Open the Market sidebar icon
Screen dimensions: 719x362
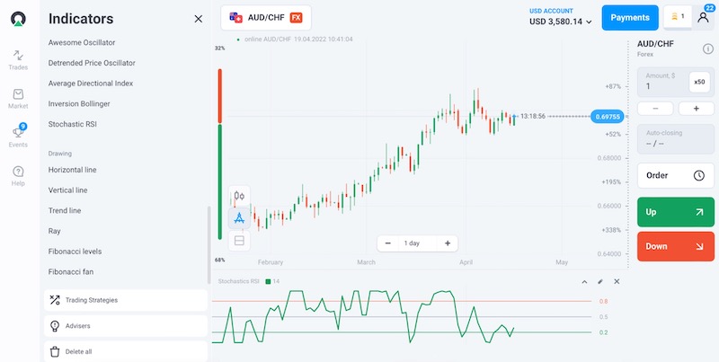pyautogui.click(x=18, y=98)
